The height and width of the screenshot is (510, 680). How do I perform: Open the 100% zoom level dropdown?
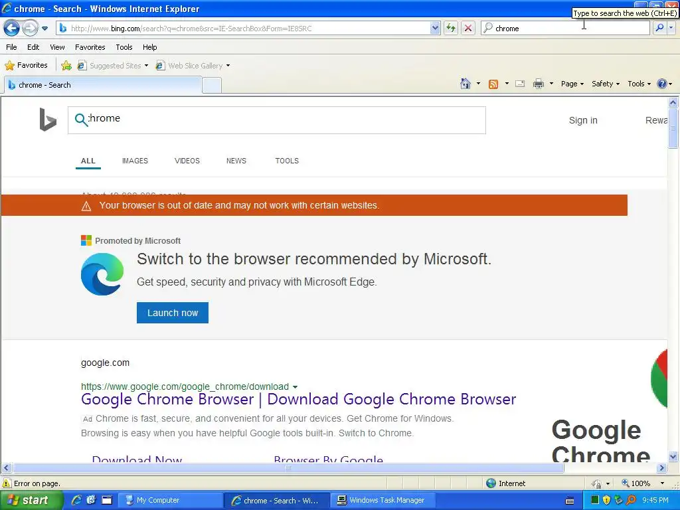662,483
